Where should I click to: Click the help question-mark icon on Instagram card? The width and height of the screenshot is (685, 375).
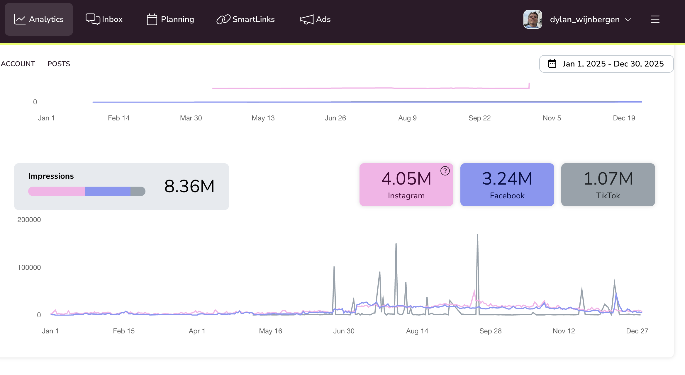pyautogui.click(x=445, y=171)
